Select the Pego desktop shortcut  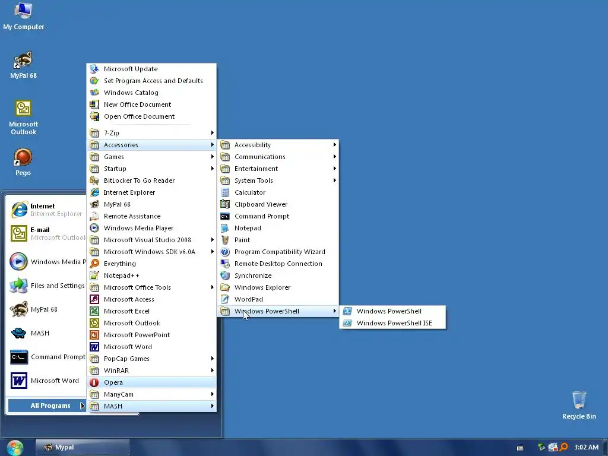coord(23,162)
